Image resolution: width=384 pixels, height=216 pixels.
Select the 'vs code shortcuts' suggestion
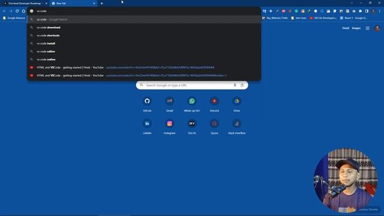(144, 35)
